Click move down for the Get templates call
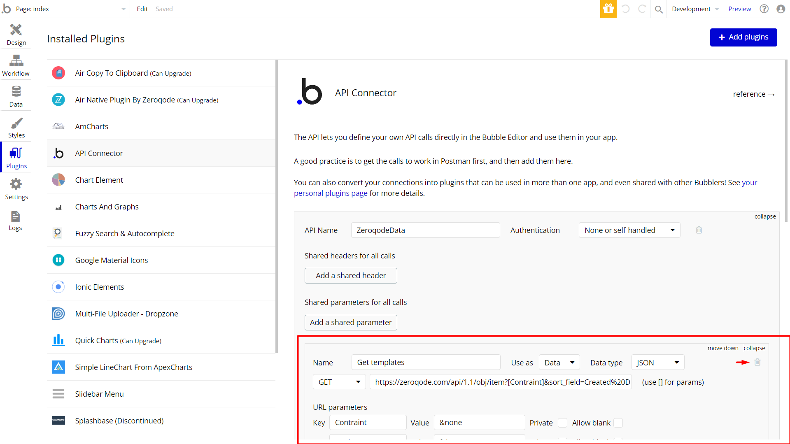 [x=723, y=348]
